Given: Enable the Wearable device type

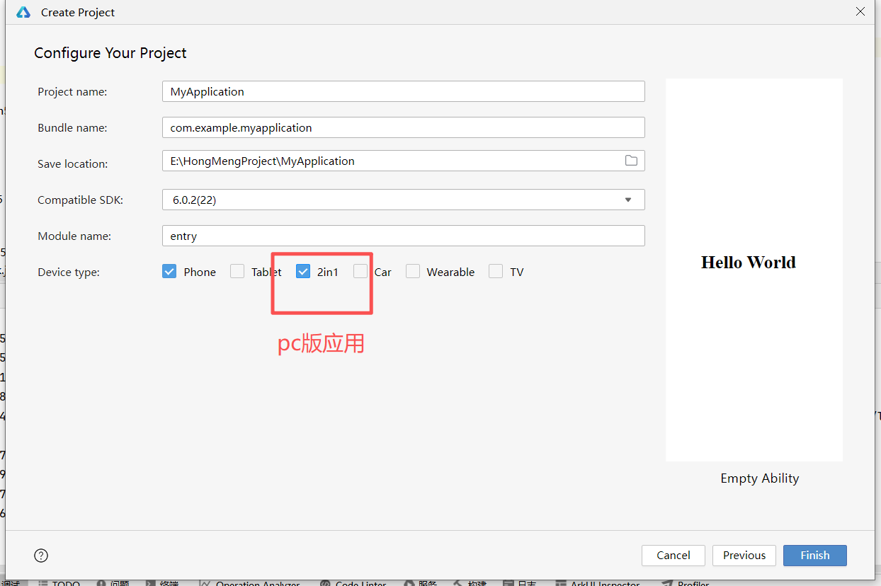Looking at the screenshot, I should tap(413, 272).
